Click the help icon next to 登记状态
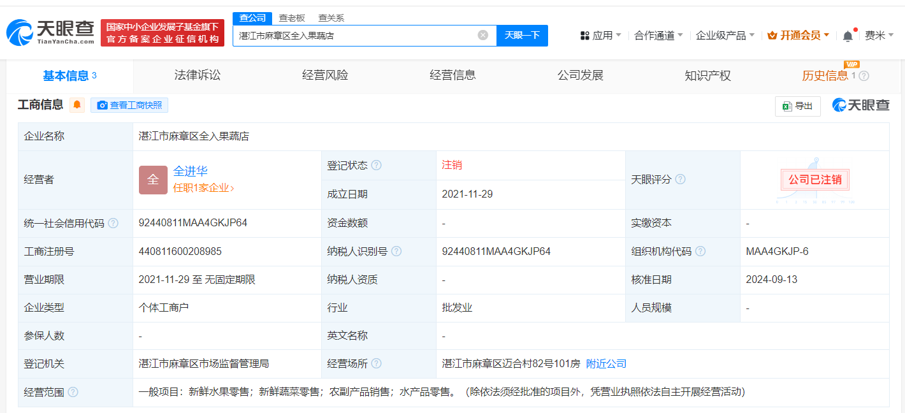The image size is (905, 413). (377, 164)
